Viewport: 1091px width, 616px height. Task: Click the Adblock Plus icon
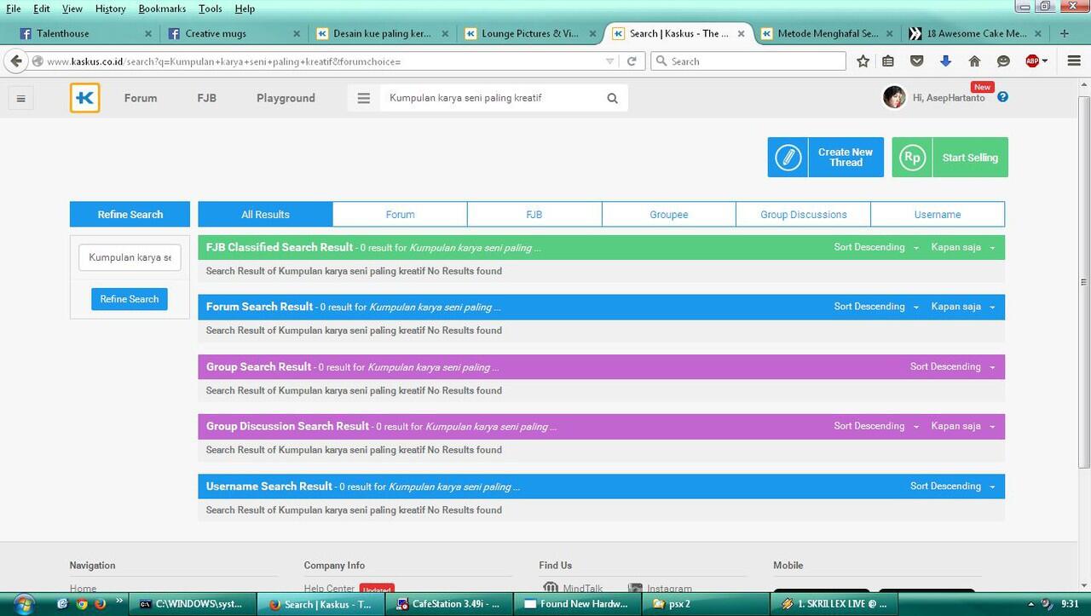[1033, 61]
